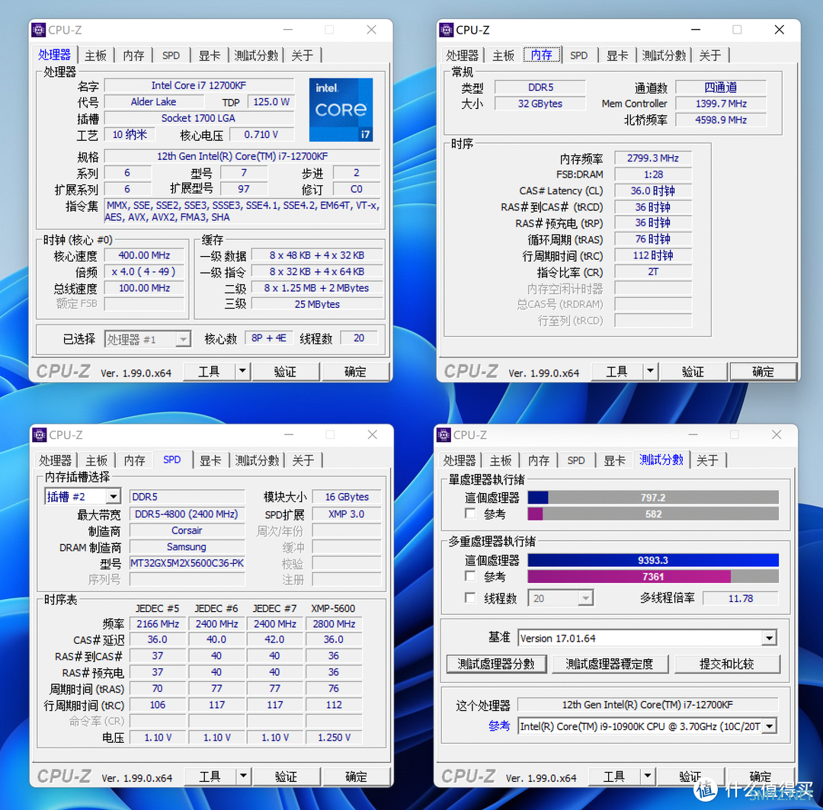Screen dimensions: 823x810
Task: Click the Intel Core i7 logo badge
Action: coord(341,110)
